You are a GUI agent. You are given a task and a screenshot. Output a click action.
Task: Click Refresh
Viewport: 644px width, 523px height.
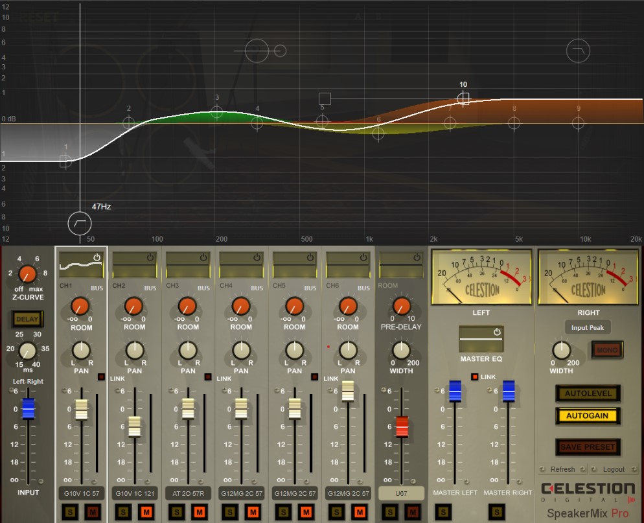(562, 469)
